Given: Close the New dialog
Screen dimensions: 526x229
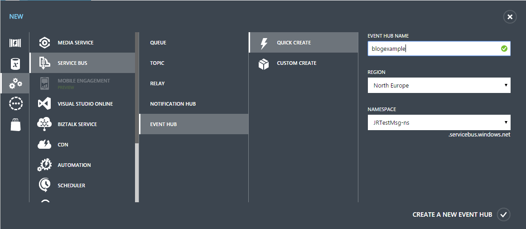Looking at the screenshot, I should click(x=510, y=17).
